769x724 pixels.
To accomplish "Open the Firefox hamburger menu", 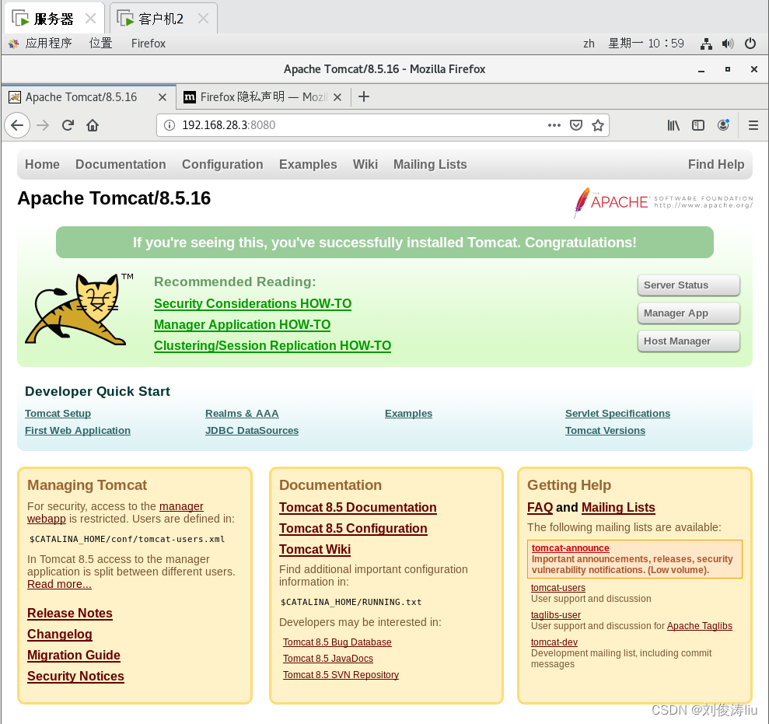I will tap(753, 125).
